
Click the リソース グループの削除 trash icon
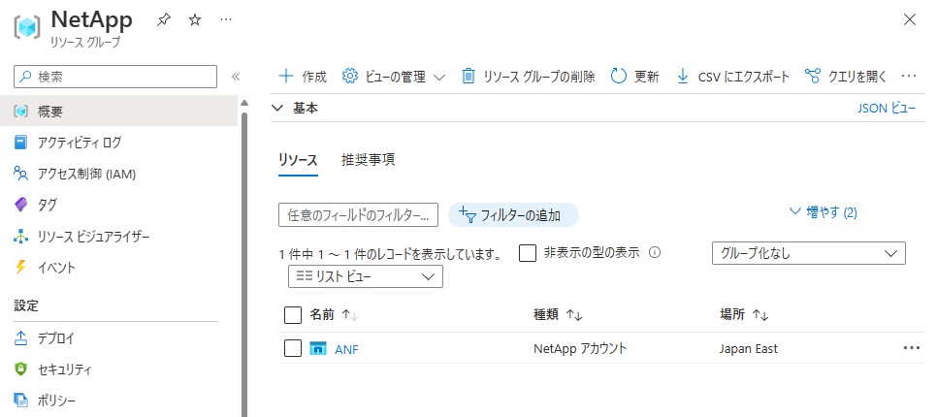click(x=468, y=77)
